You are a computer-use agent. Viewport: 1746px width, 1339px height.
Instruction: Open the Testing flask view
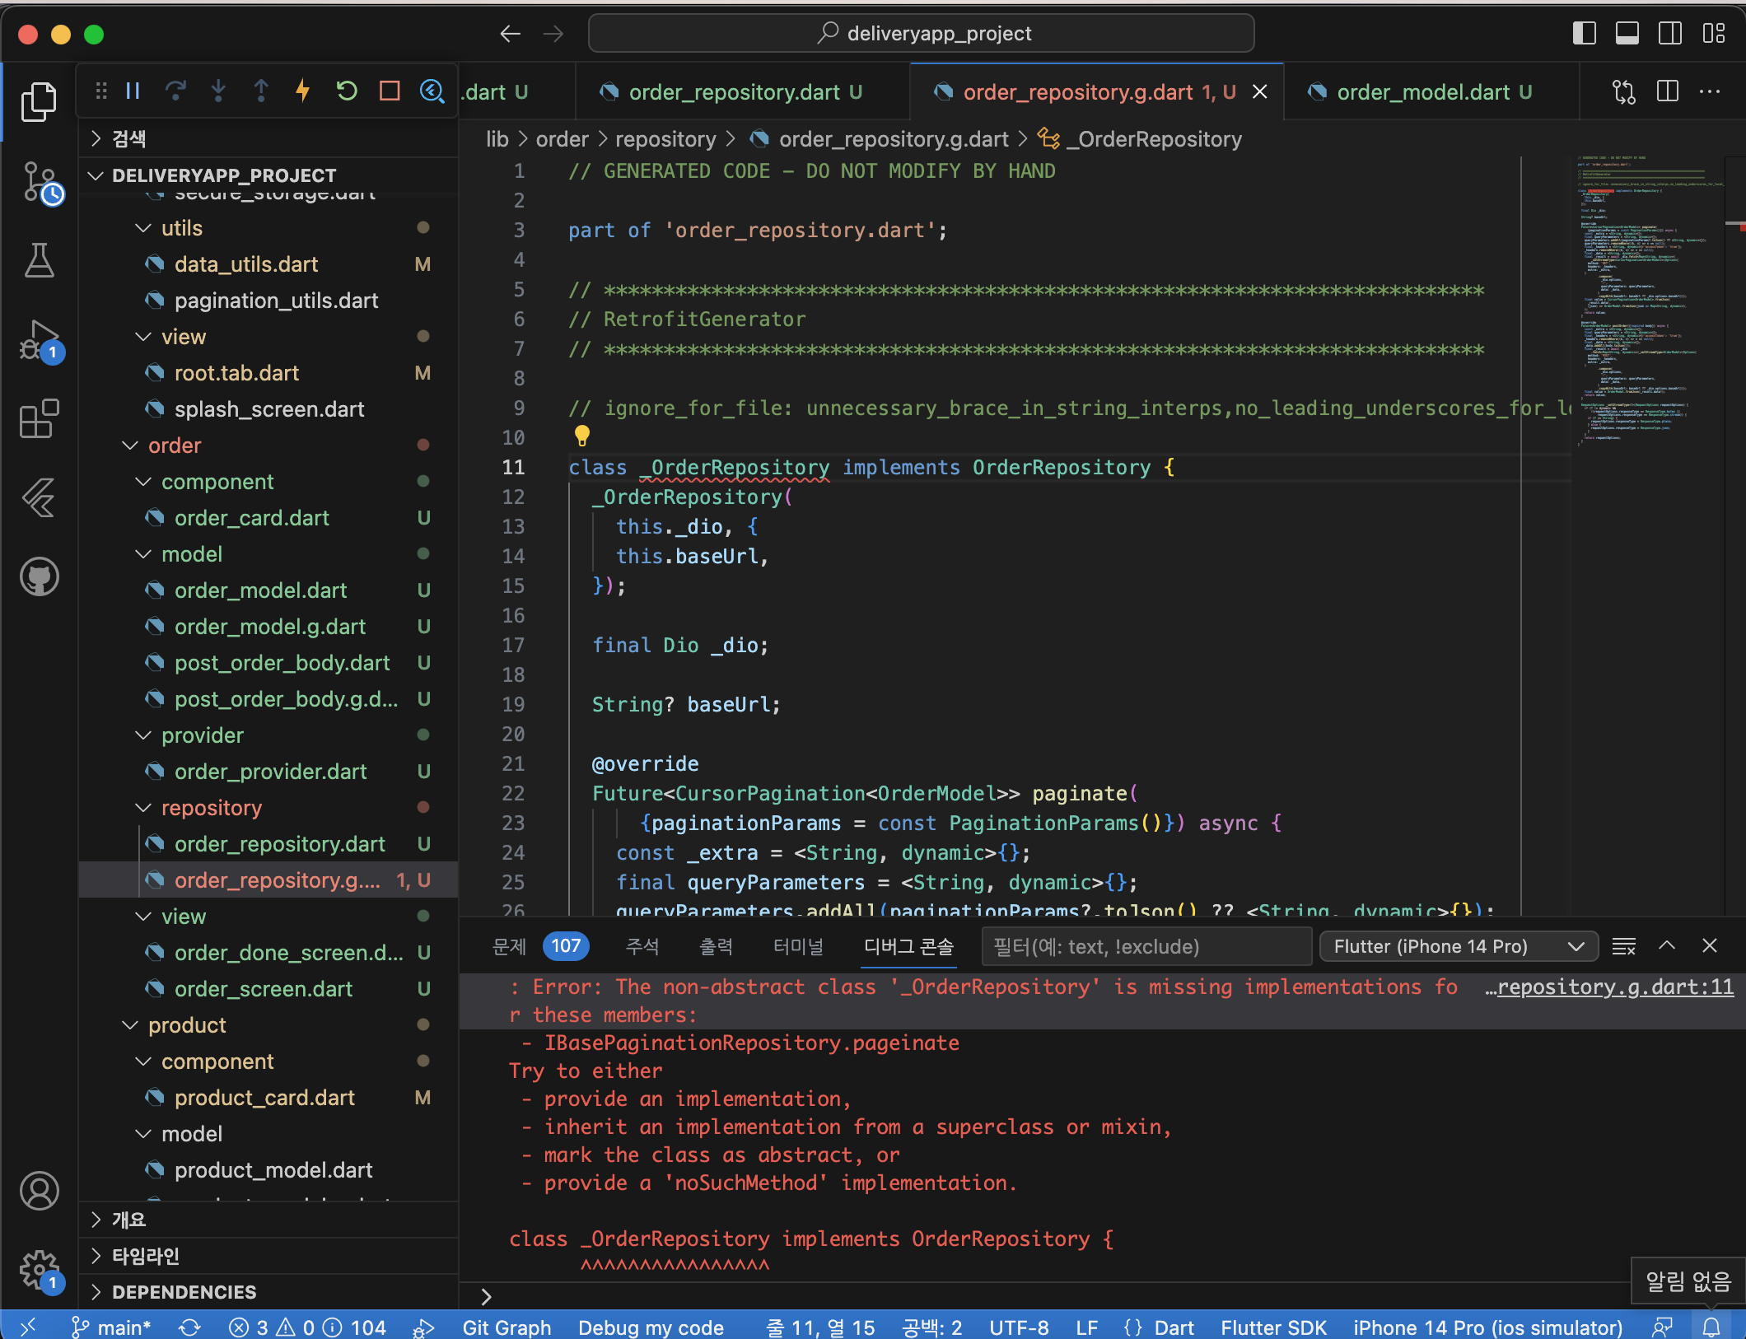39,260
